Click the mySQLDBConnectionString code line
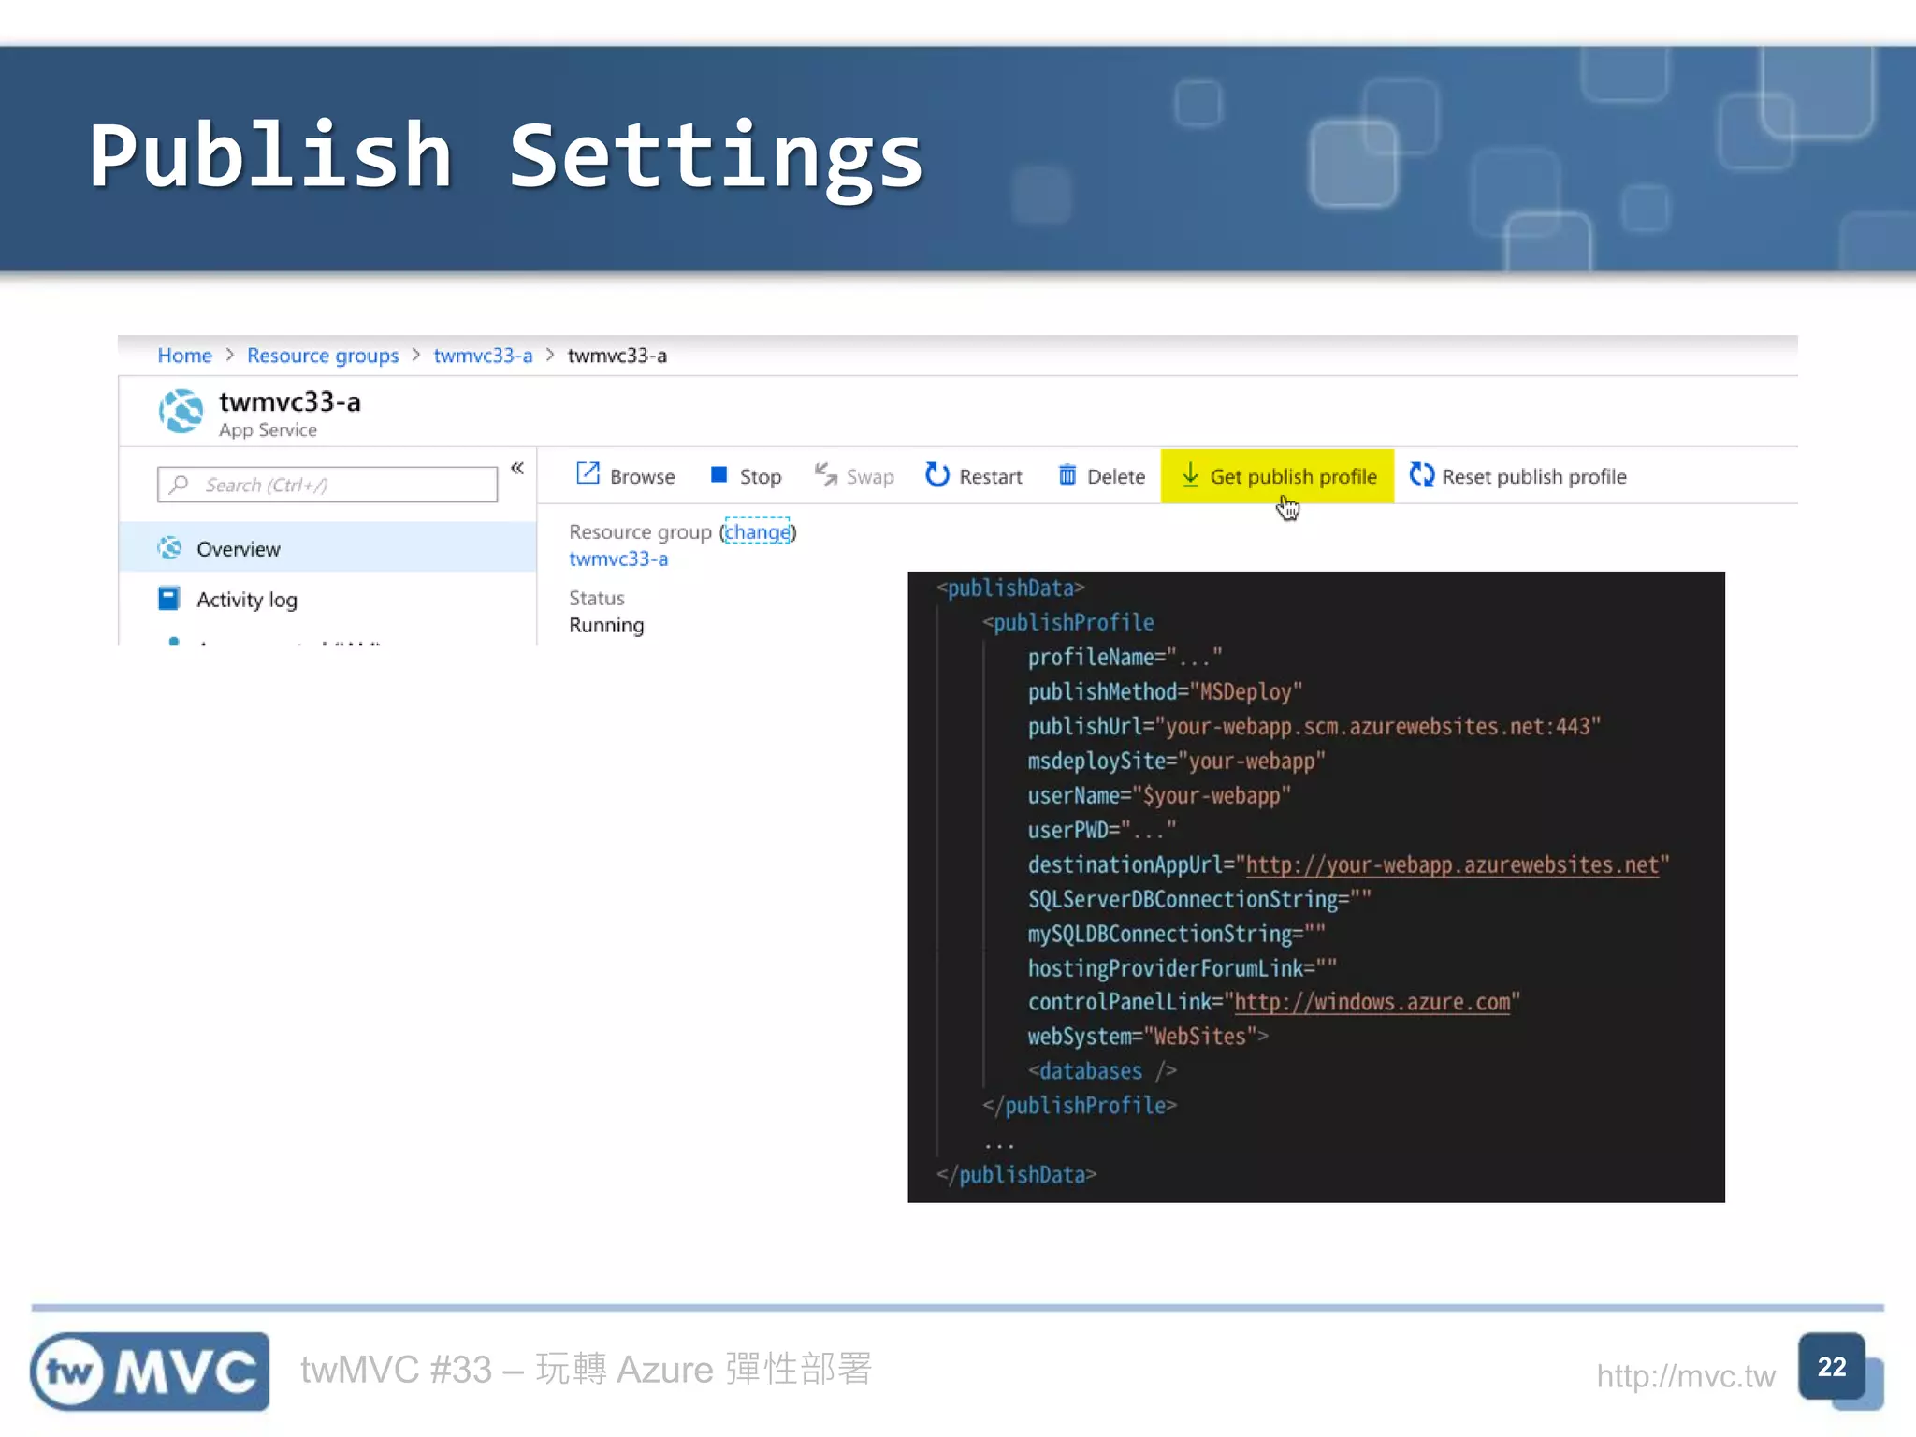This screenshot has height=1437, width=1916. 1176,935
